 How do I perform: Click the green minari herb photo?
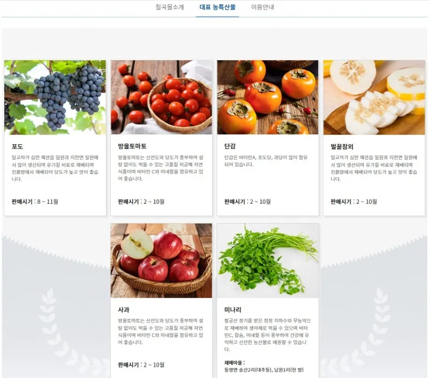coord(268,261)
